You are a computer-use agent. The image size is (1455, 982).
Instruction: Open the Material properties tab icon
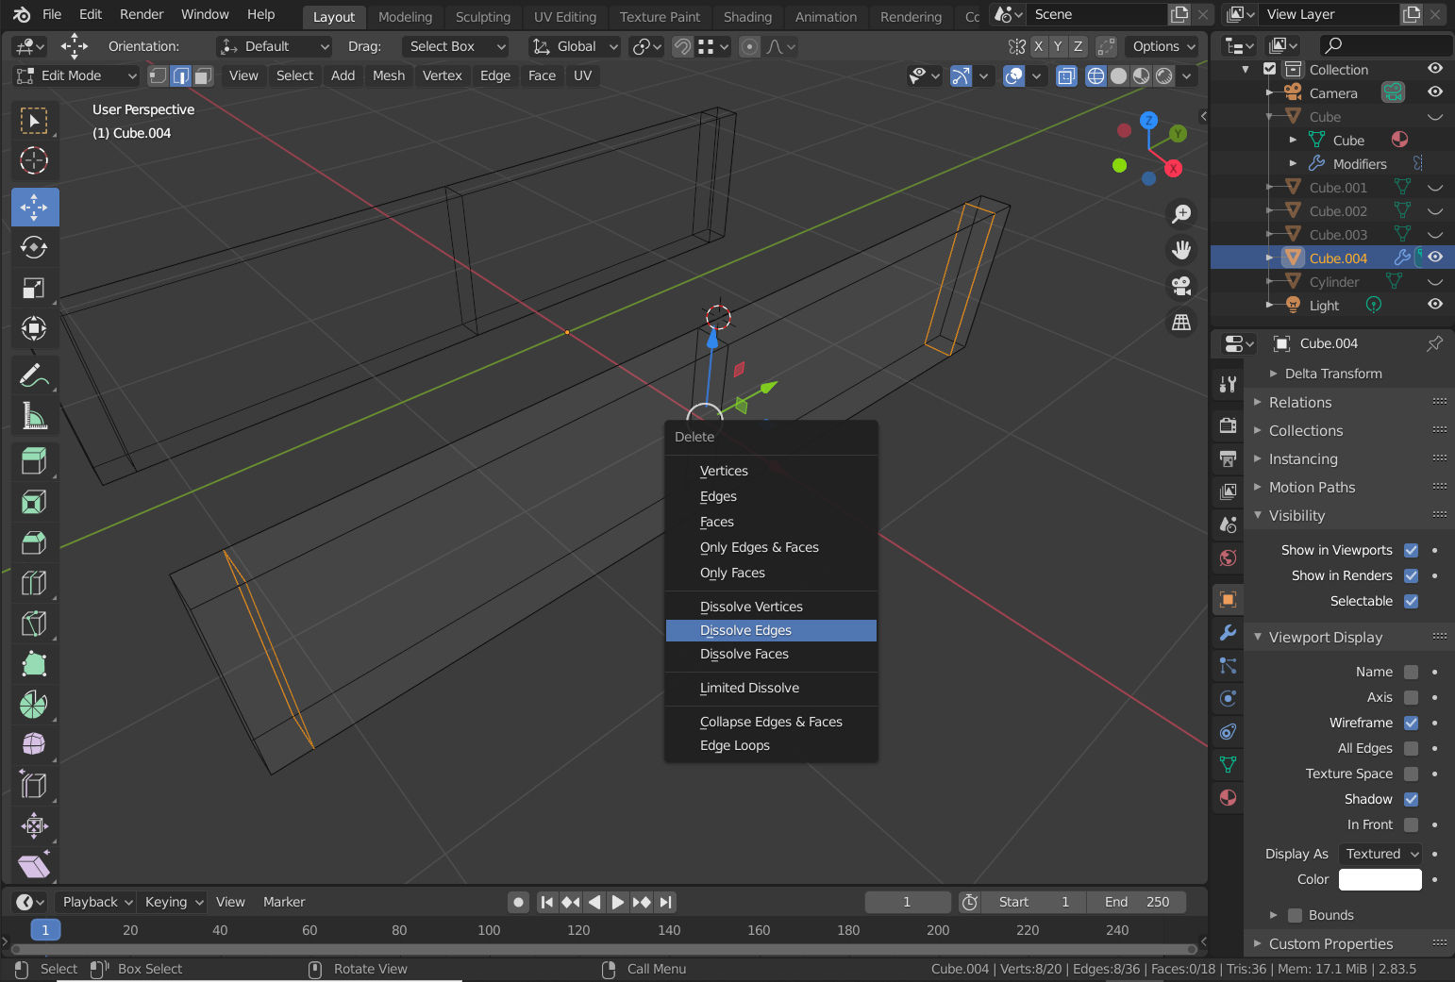(1228, 798)
